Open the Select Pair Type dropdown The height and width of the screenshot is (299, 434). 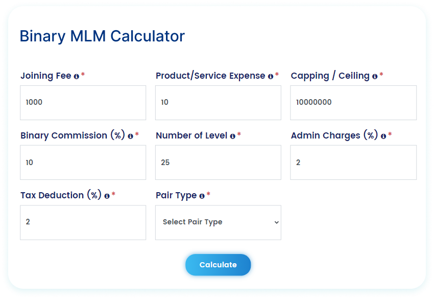point(218,222)
